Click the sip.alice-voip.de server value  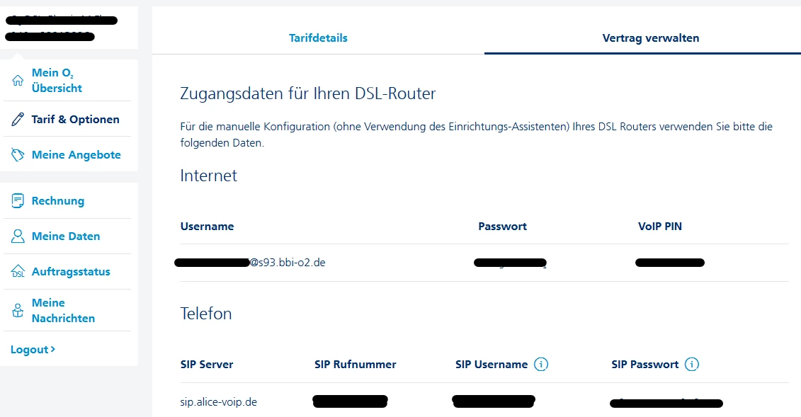coord(218,402)
